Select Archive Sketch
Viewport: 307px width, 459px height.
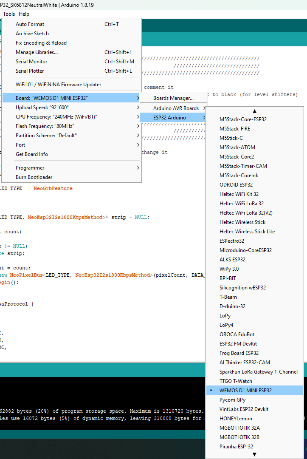pos(72,34)
